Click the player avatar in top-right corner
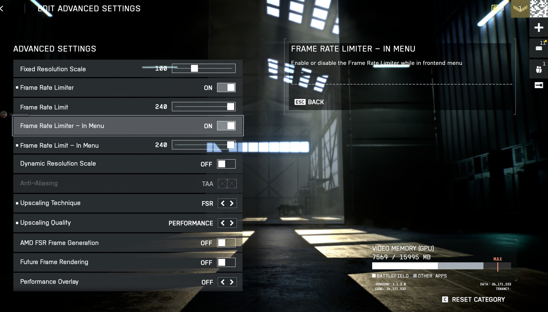 539,9
